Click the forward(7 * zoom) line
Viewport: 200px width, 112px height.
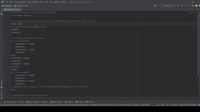point(20,64)
